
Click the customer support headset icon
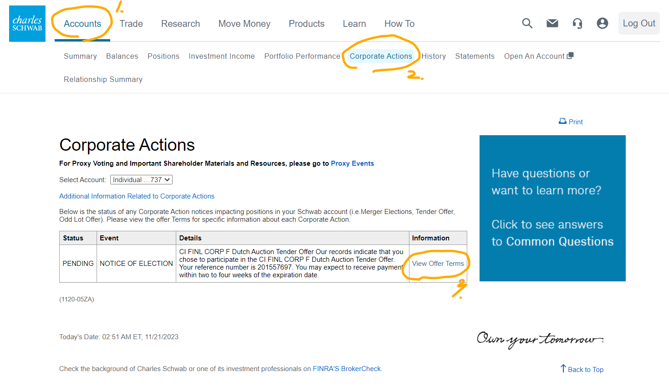click(577, 23)
